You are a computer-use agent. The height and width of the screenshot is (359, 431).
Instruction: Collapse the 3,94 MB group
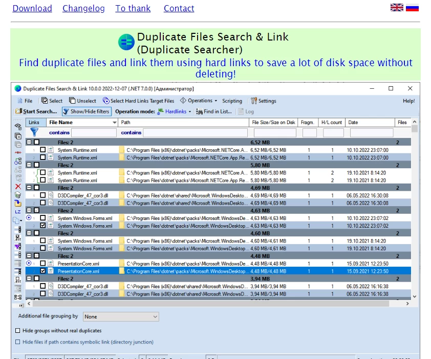pyautogui.click(x=29, y=278)
